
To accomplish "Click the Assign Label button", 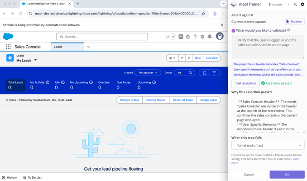I will 209,100.
